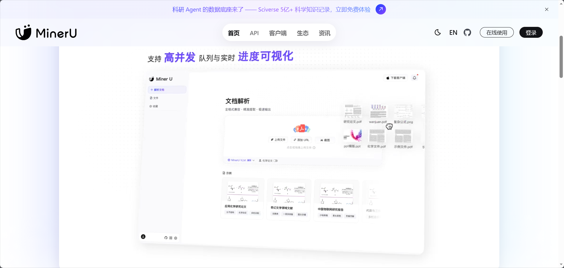The image size is (564, 268).
Task: Click the MinerU logo in header
Action: click(x=46, y=32)
